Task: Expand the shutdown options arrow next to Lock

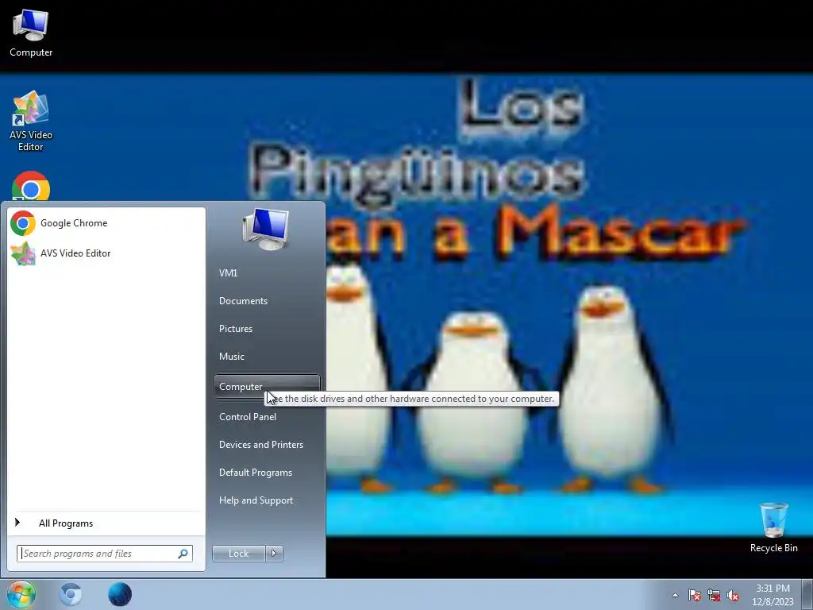Action: tap(274, 554)
